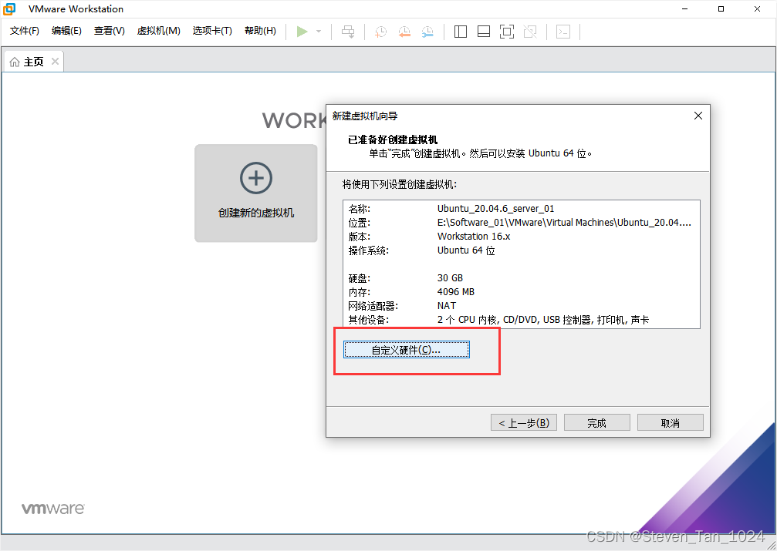Click the green power-on play icon
This screenshot has width=777, height=551.
coord(302,32)
